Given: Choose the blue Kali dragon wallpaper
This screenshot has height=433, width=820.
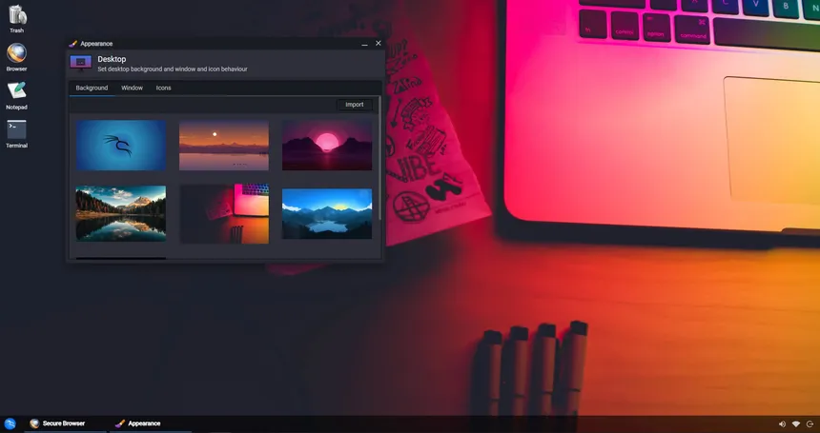Looking at the screenshot, I should [121, 146].
